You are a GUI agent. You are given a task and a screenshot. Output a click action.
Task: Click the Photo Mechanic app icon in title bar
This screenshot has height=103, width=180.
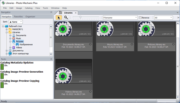tap(3, 3)
